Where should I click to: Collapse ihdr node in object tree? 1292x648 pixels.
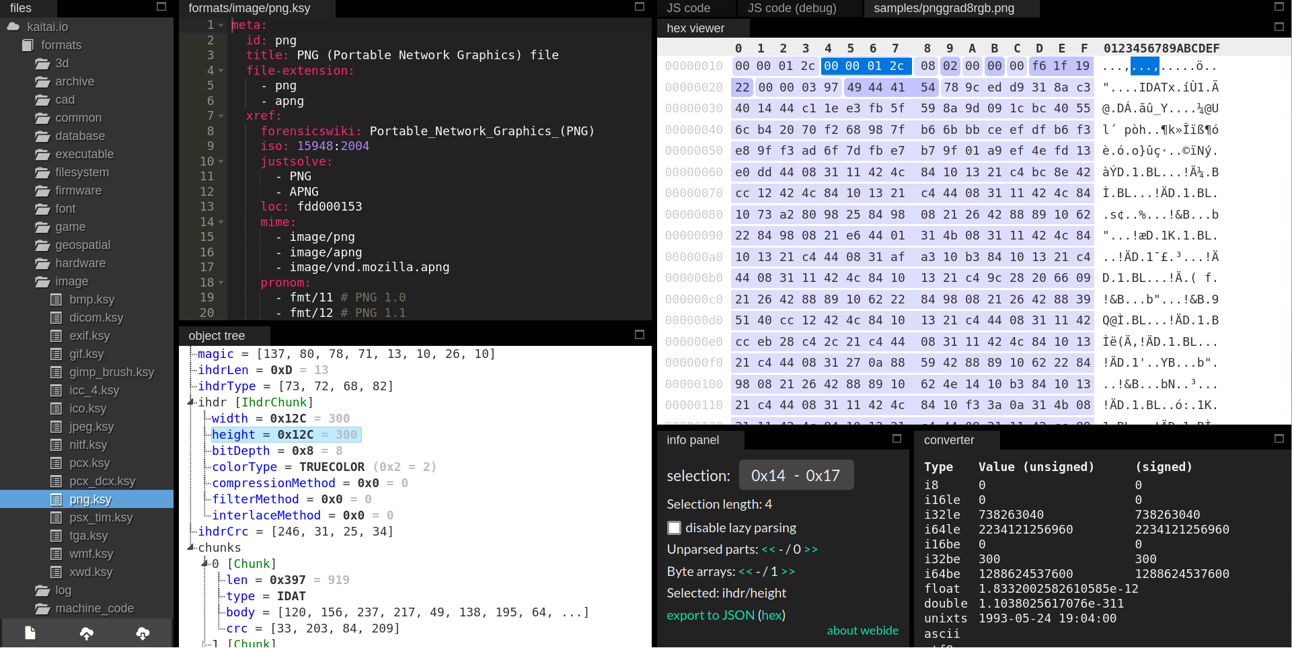tap(191, 402)
